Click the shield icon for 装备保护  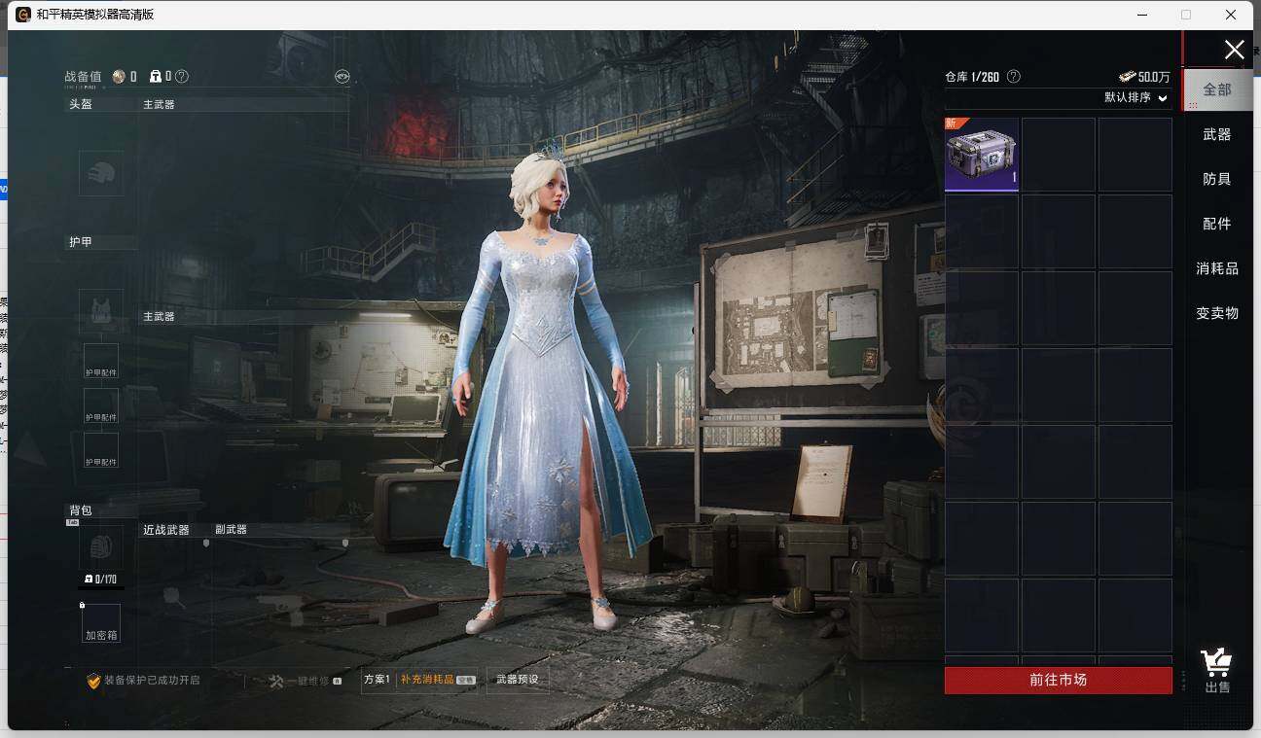coord(93,681)
